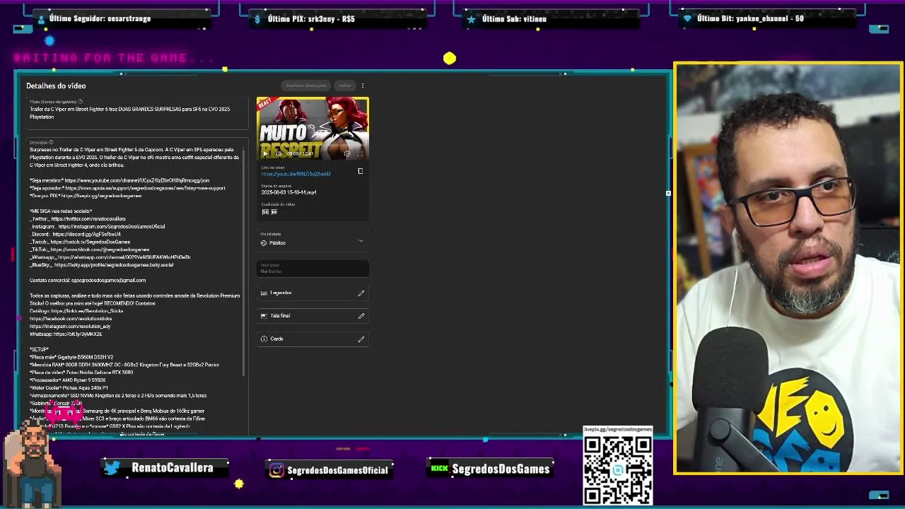
Task: Click the Contato comercial email line
Action: [x=88, y=281]
